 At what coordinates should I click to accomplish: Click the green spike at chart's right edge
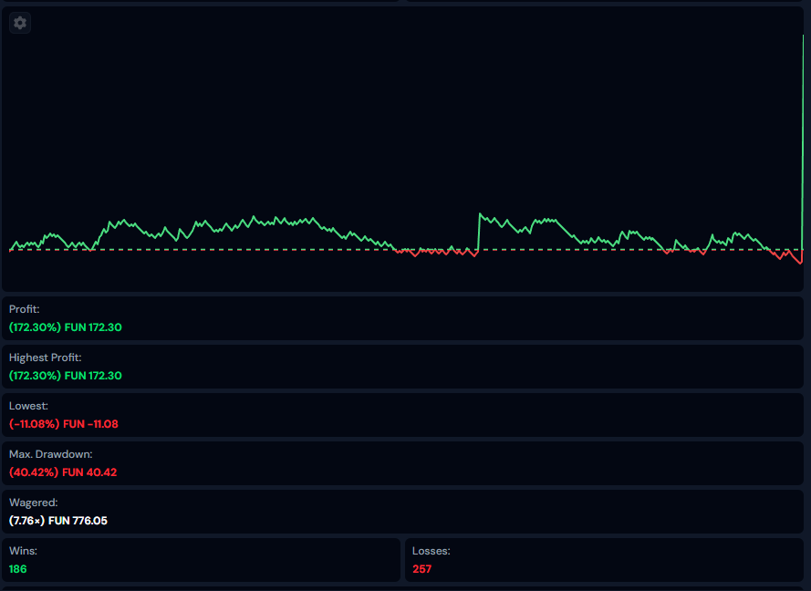[x=802, y=137]
